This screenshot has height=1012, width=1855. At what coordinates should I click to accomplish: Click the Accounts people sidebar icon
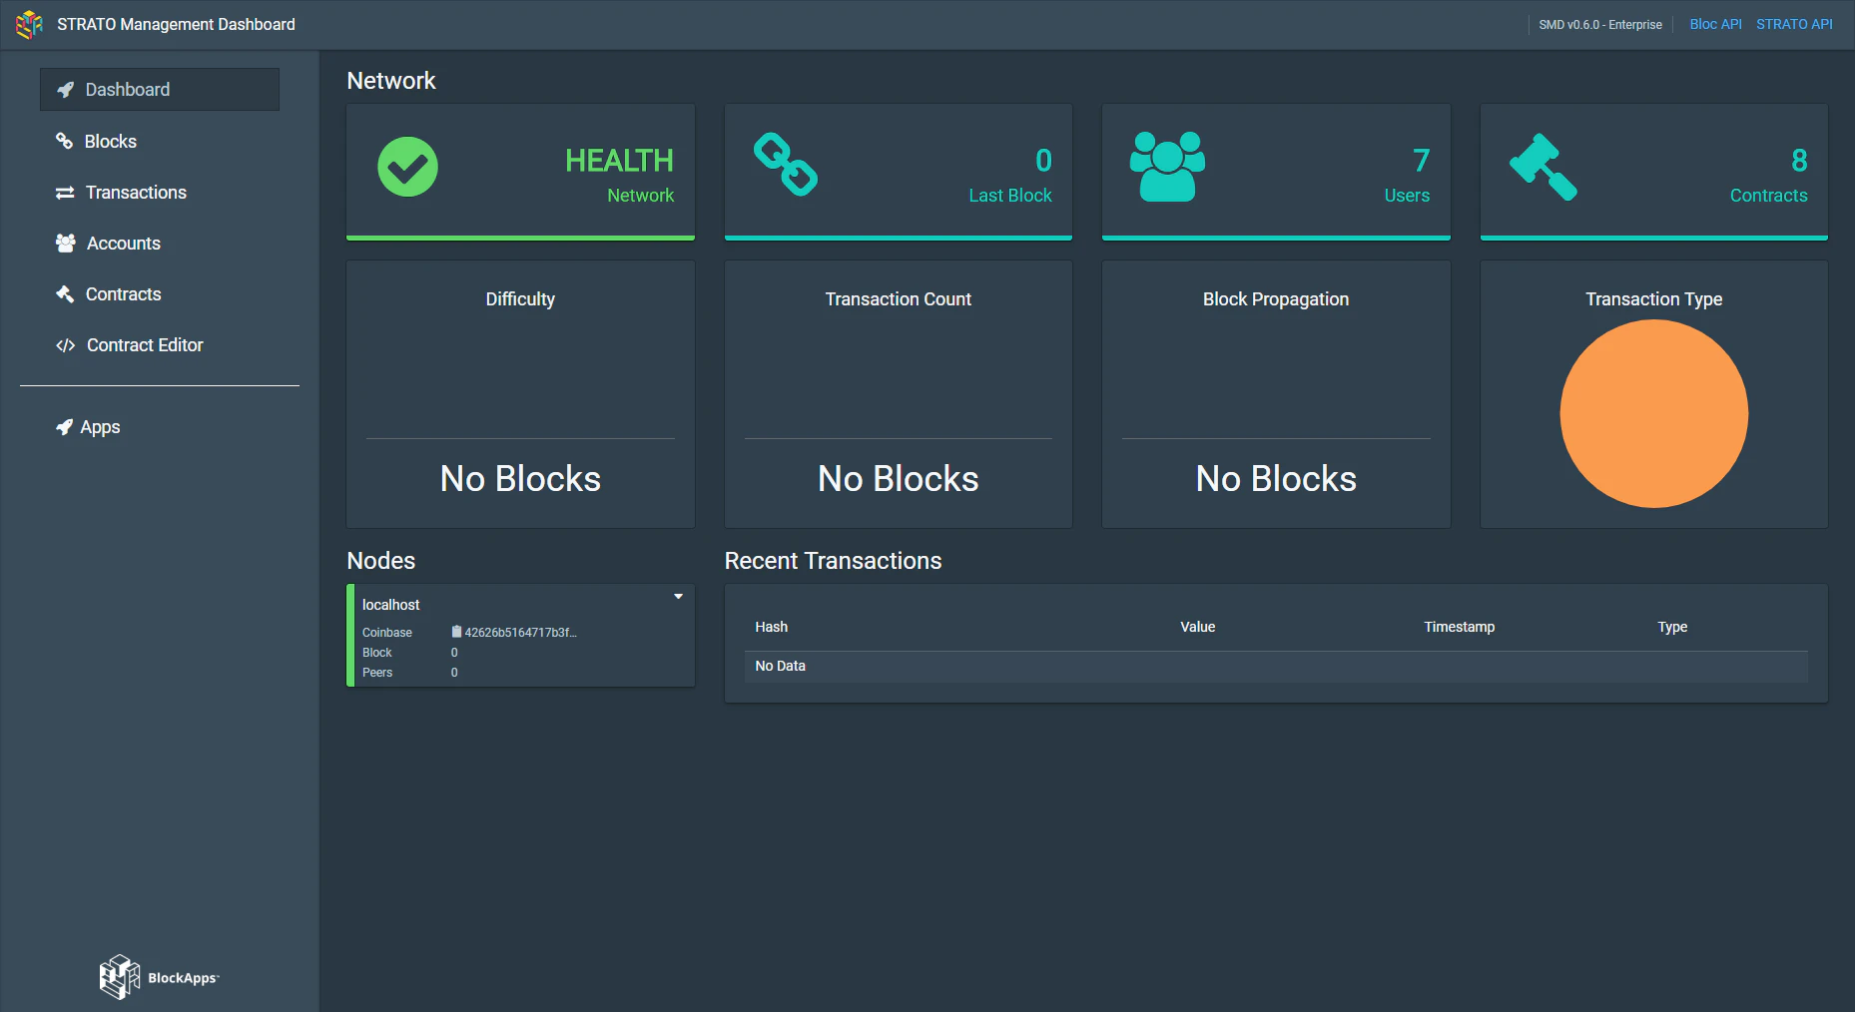[66, 243]
